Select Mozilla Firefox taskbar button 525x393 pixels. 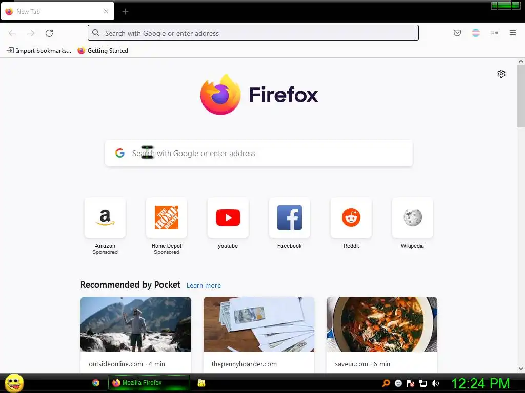(149, 383)
